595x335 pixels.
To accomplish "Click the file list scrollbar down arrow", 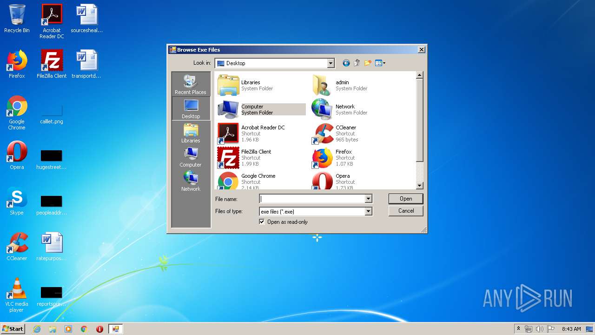I will [x=420, y=186].
